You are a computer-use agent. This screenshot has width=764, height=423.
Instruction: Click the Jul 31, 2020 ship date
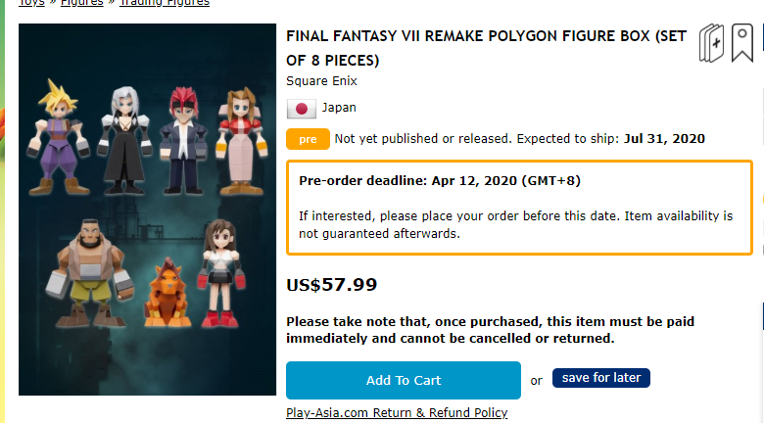point(663,139)
